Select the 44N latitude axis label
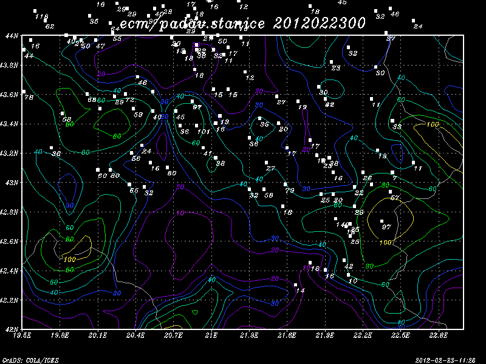 12,36
